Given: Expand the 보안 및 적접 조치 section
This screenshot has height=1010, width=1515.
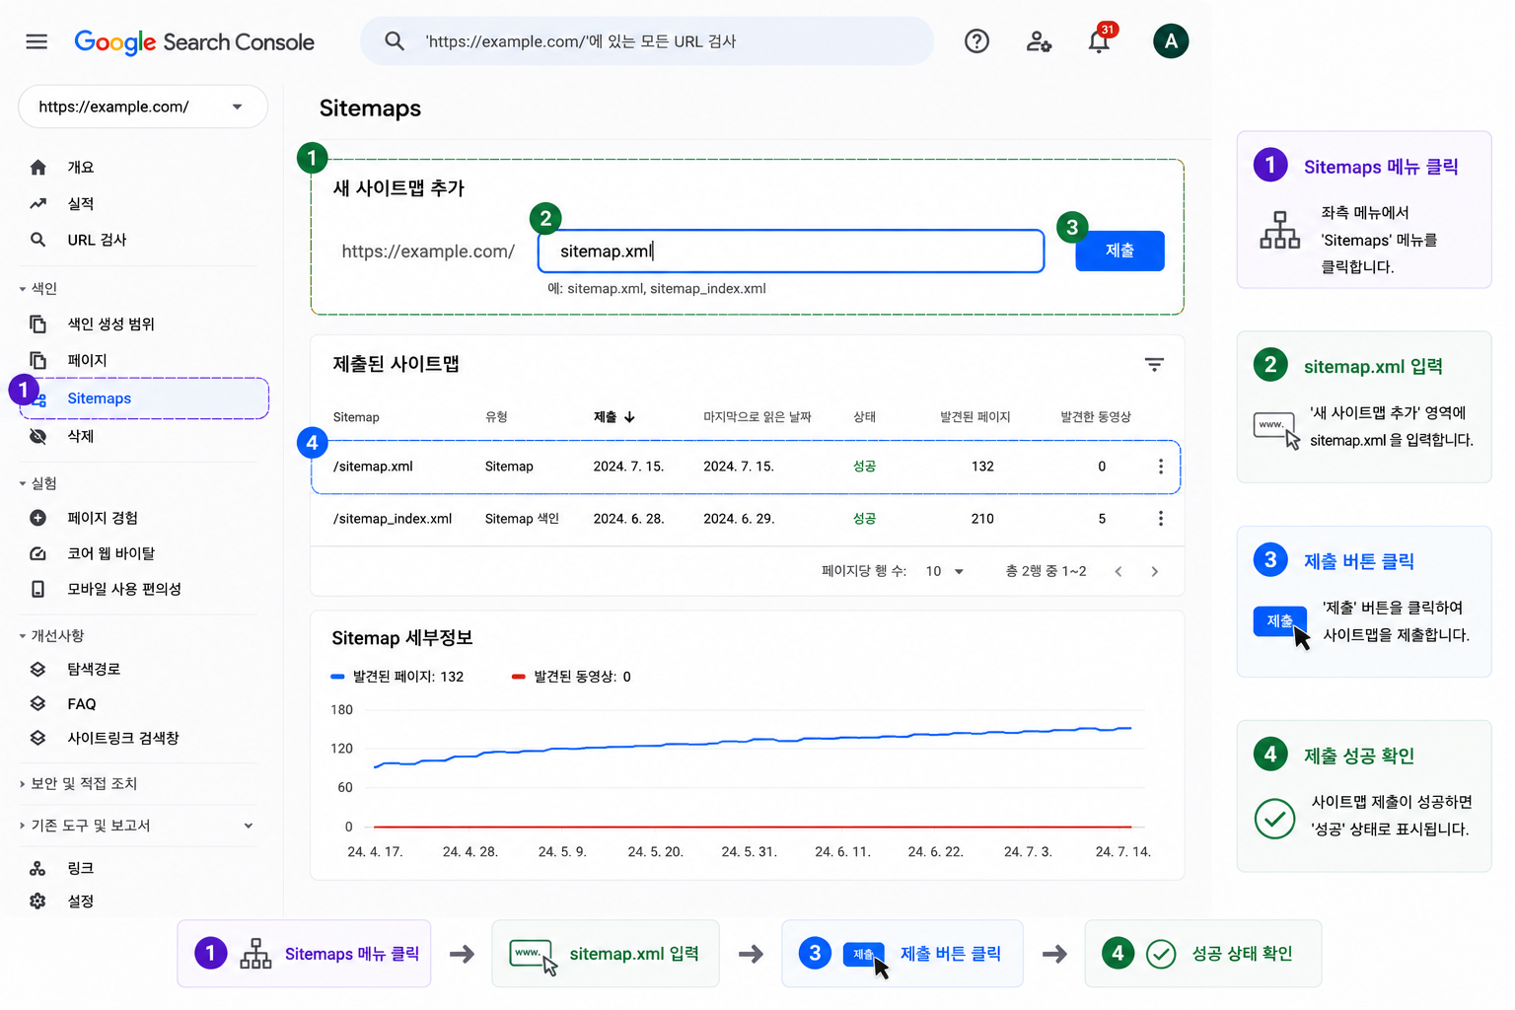Looking at the screenshot, I should (x=79, y=784).
